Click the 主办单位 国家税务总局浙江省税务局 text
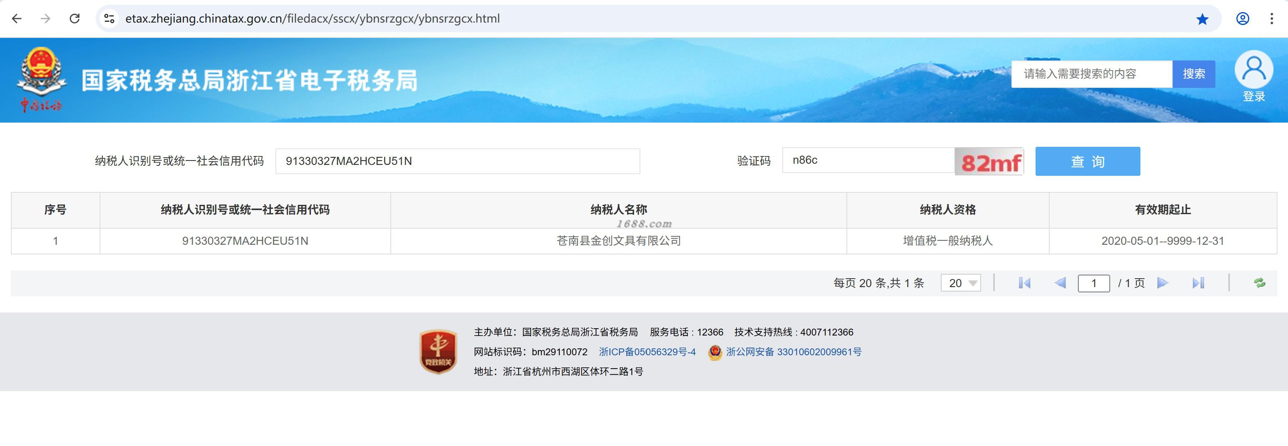 pyautogui.click(x=556, y=333)
